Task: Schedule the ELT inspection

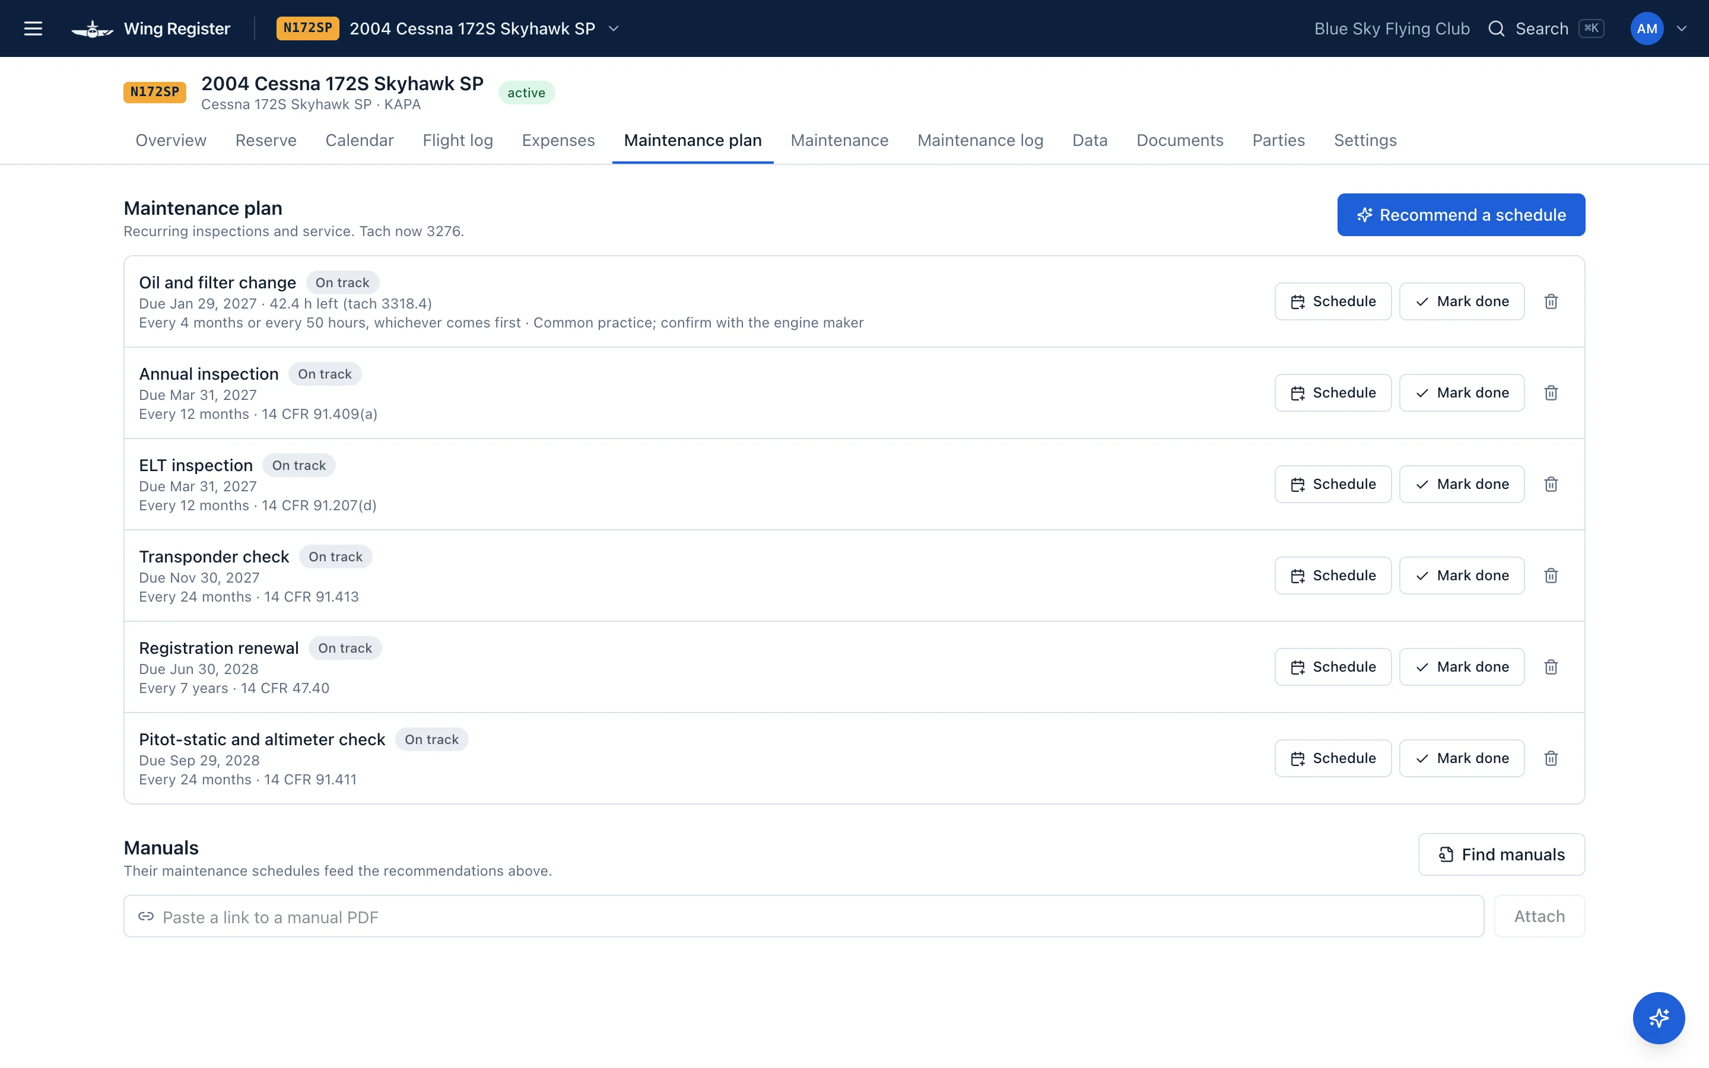Action: point(1333,484)
